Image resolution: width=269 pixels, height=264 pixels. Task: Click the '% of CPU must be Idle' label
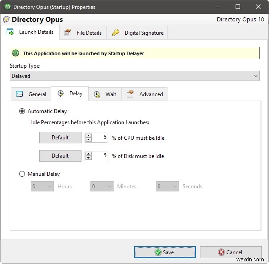tap(138, 138)
